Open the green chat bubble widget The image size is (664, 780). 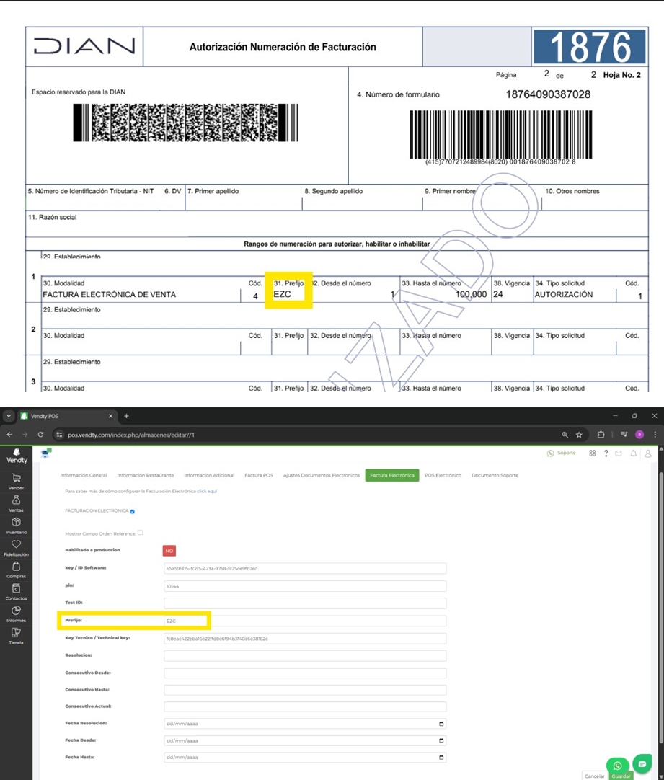[642, 764]
